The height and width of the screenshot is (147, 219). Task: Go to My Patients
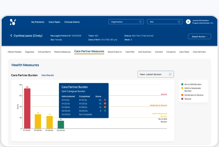point(38,22)
